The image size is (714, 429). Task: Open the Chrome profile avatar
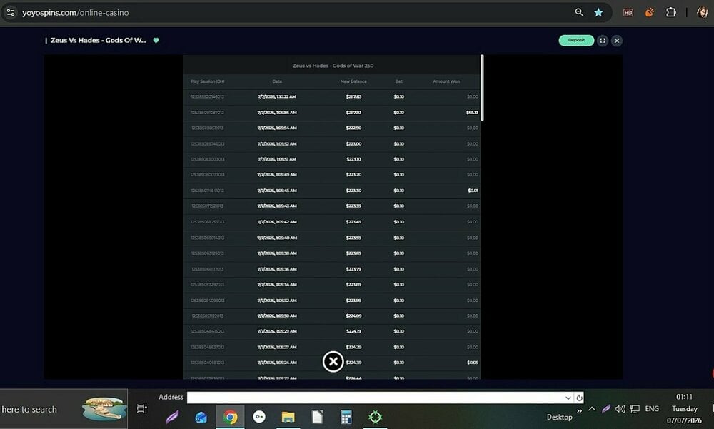702,13
